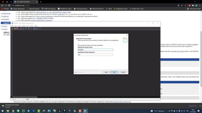Open the 'side-by-side installations' link
The width and height of the screenshot is (202, 113).
[45, 16]
